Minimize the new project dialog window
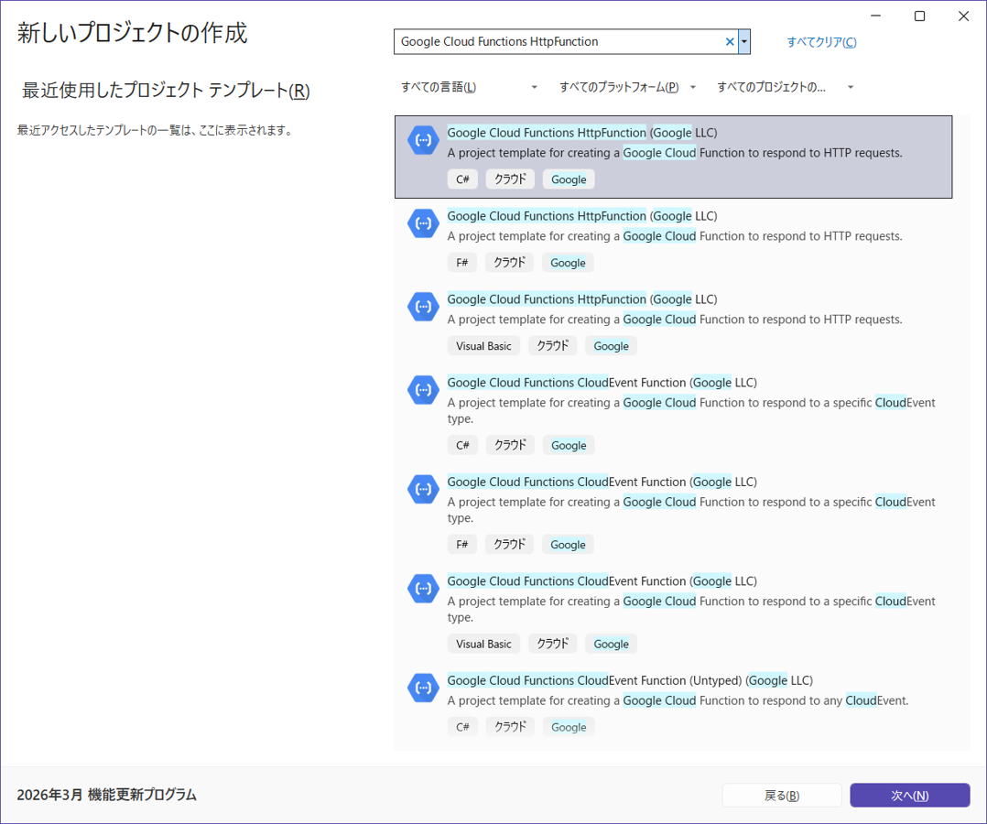This screenshot has height=824, width=987. click(x=875, y=16)
